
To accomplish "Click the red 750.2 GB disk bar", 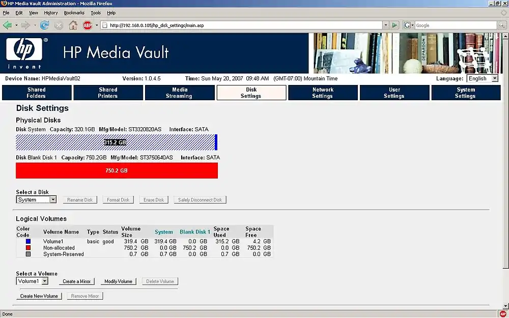I will (117, 171).
